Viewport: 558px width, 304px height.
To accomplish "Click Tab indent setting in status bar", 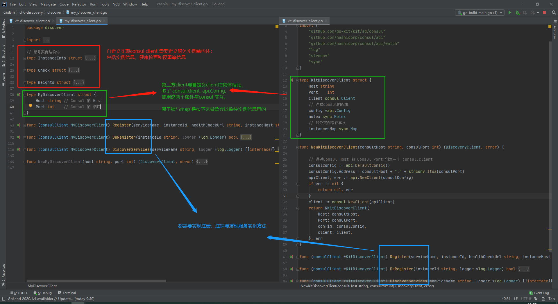I will 551,299.
